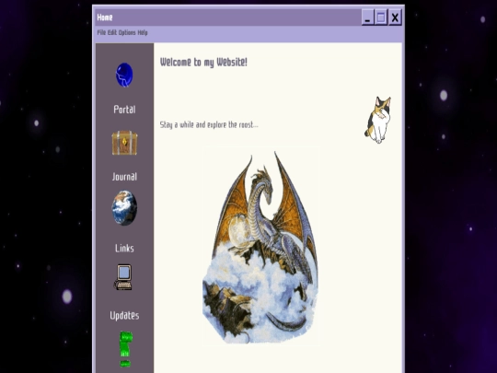Click the green scroll icon at sidebar bottom

point(126,349)
